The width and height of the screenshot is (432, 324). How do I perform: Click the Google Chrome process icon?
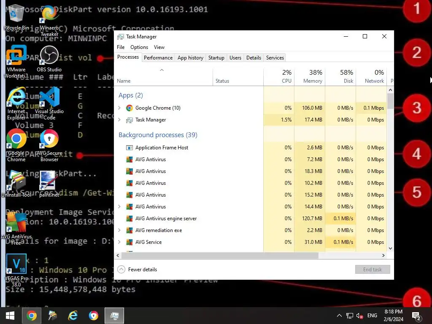(129, 108)
